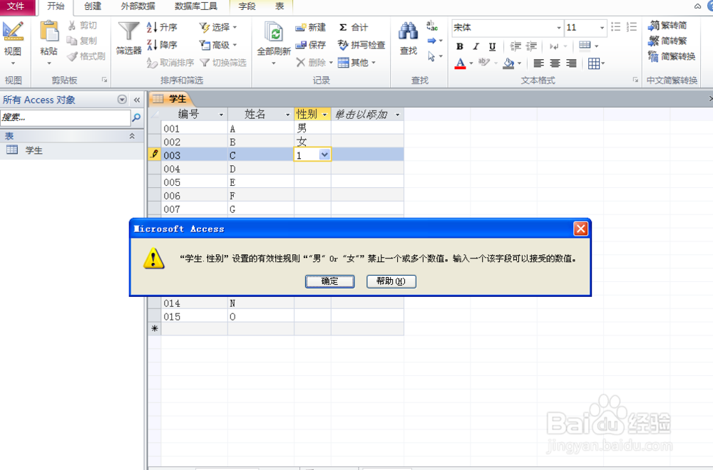Sort descending with 降序

point(162,44)
